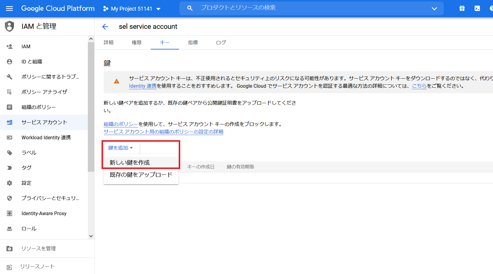The image size is (493, 274).
Task: Click the sel service account page title
Action: (148, 27)
